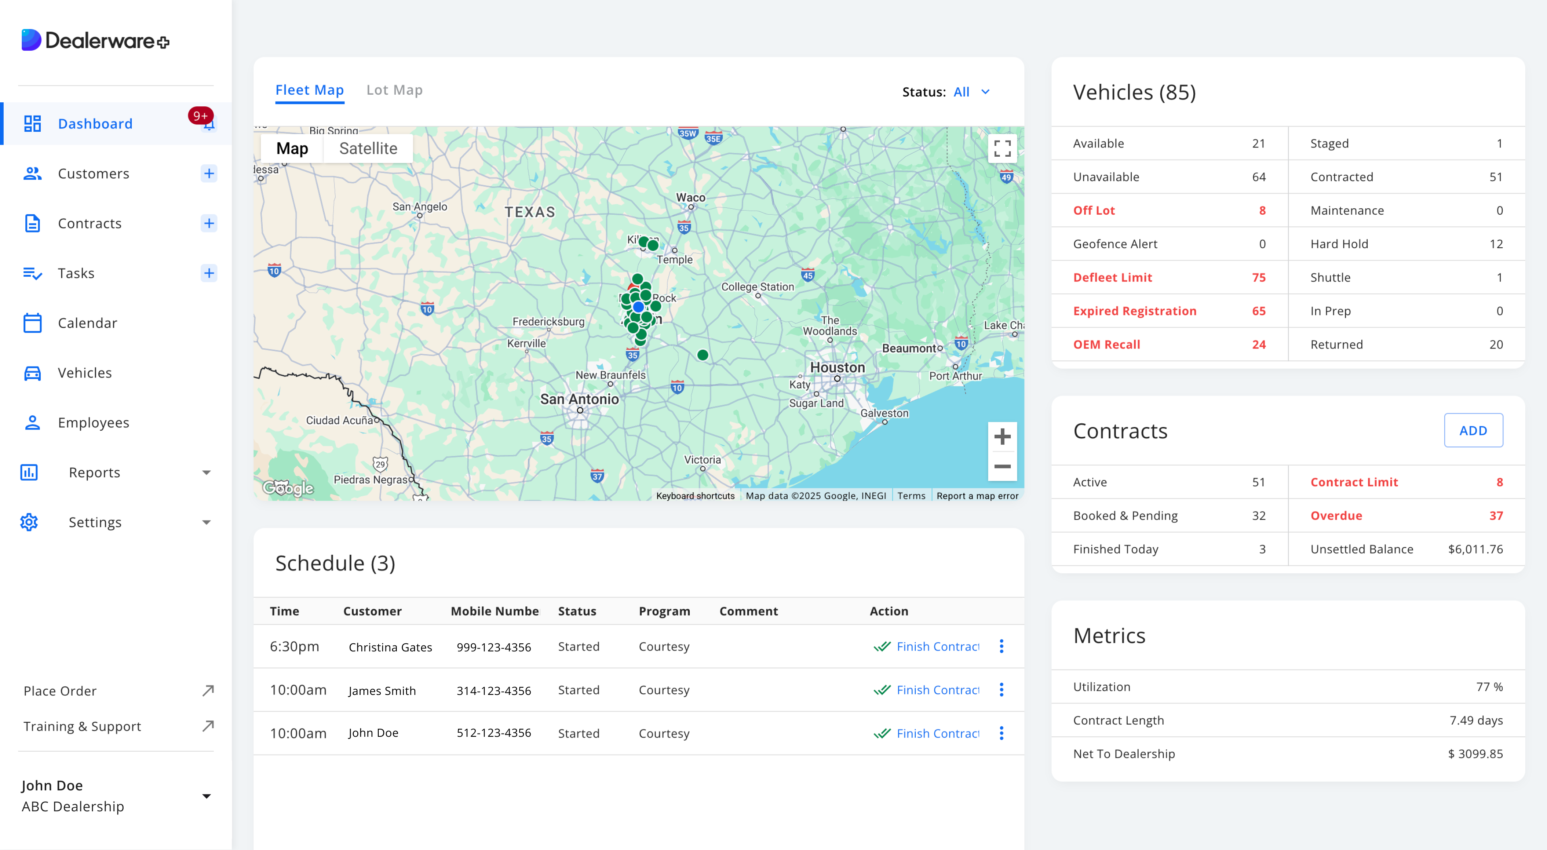
Task: Go to Customers in sidebar
Action: tap(93, 173)
